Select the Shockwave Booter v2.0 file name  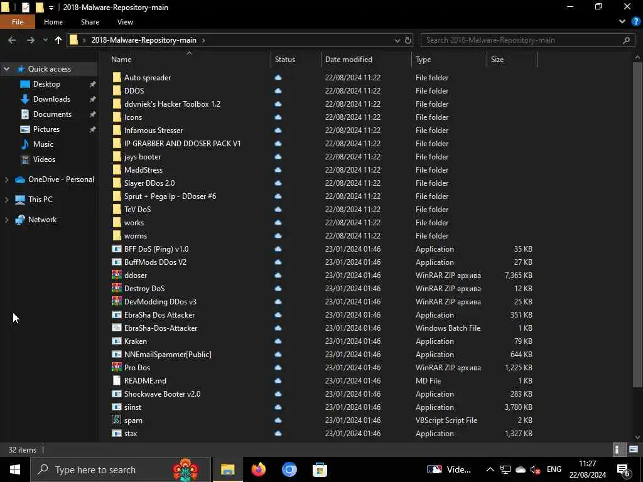coord(163,394)
